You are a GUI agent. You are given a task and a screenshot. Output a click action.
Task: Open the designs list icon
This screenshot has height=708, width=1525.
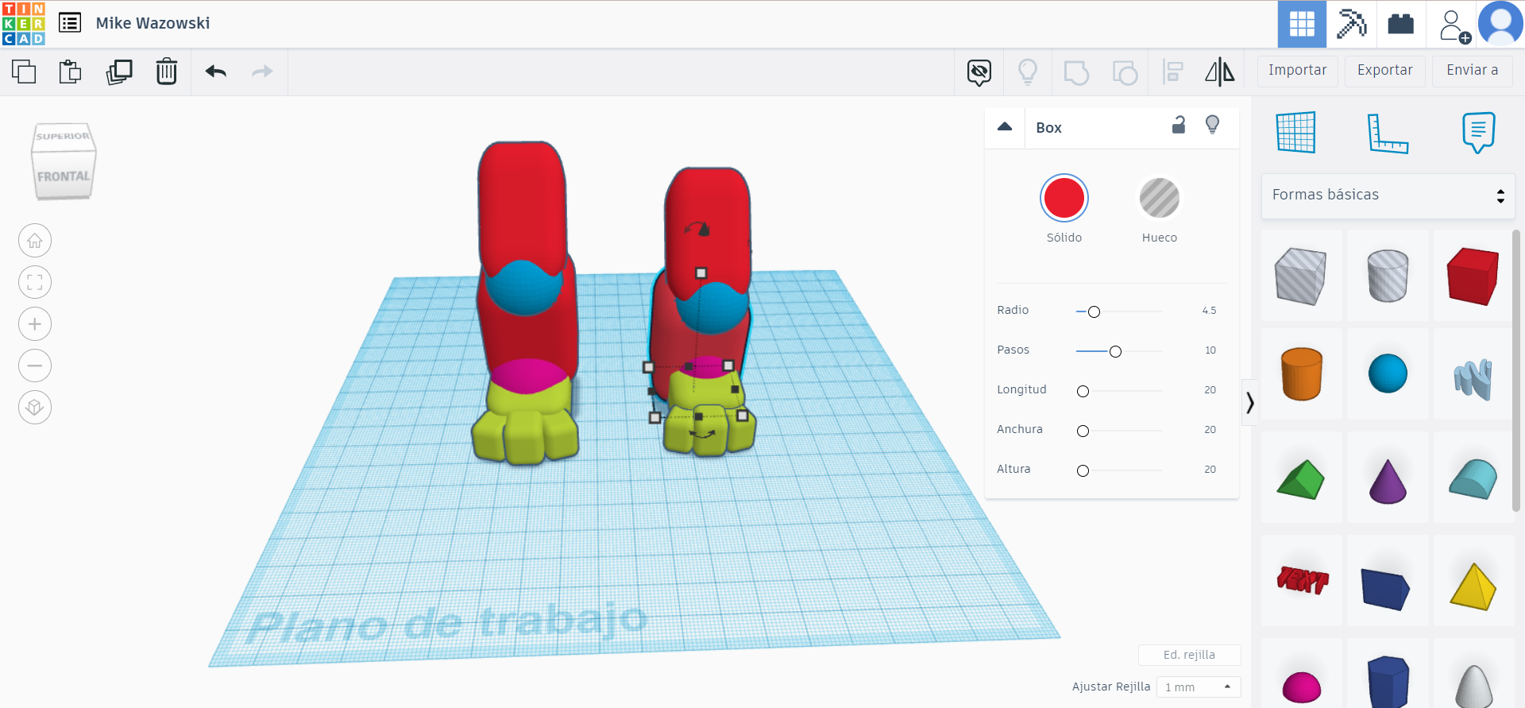point(70,23)
